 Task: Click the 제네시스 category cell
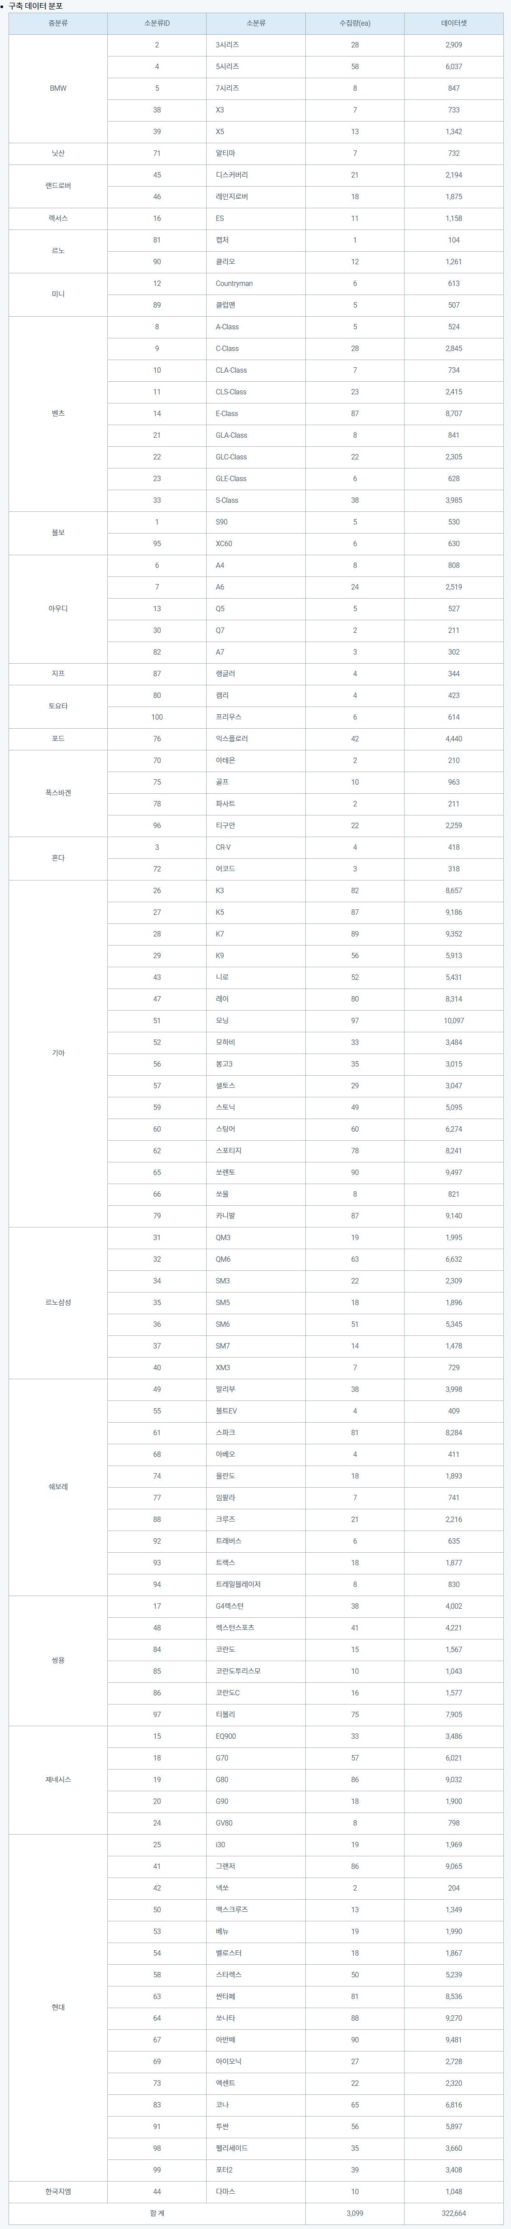click(x=58, y=1780)
